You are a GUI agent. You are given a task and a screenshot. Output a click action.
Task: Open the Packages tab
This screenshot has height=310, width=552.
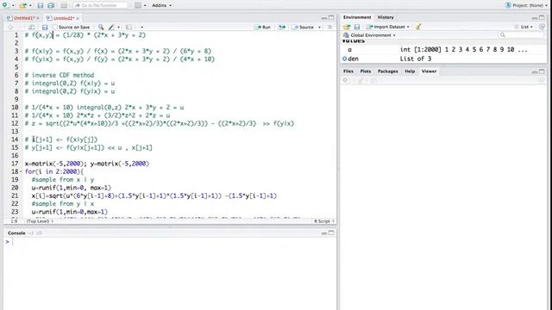[x=387, y=71]
